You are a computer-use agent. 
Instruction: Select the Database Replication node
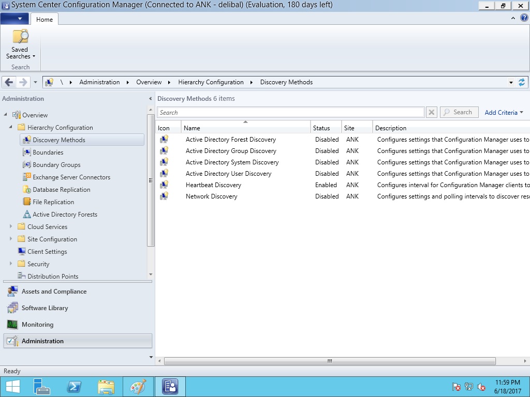(61, 190)
